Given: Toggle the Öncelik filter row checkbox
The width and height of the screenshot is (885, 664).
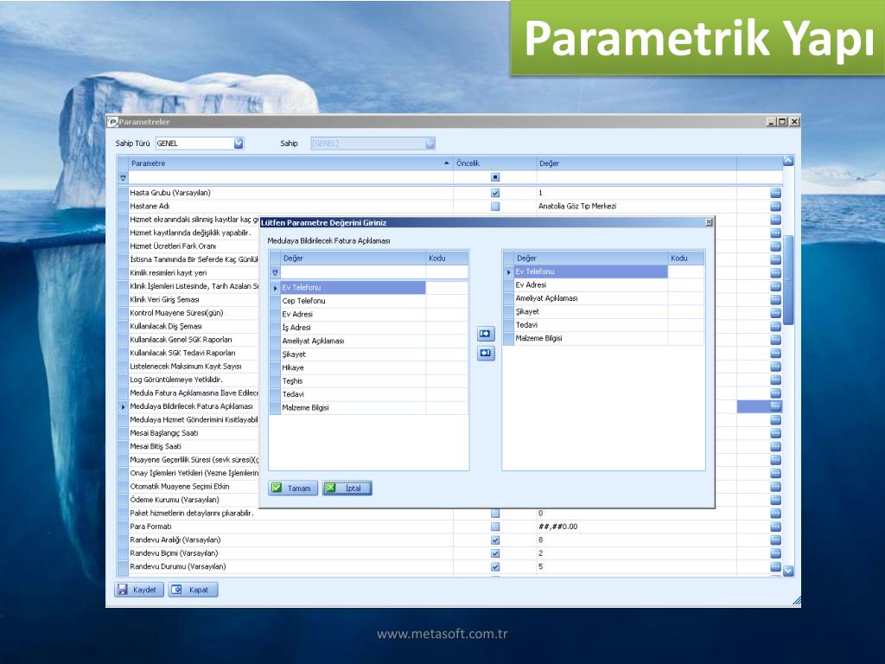Looking at the screenshot, I should click(495, 177).
